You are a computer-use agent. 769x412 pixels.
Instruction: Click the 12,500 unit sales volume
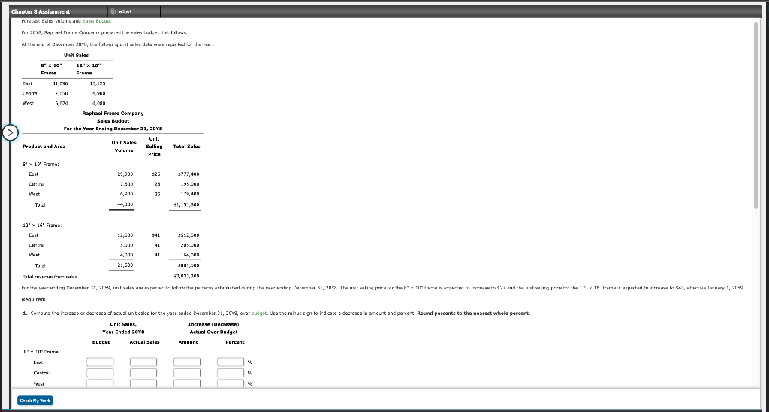point(125,235)
